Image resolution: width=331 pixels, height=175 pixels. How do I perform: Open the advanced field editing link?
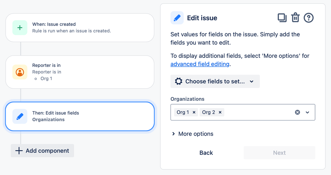click(x=200, y=64)
